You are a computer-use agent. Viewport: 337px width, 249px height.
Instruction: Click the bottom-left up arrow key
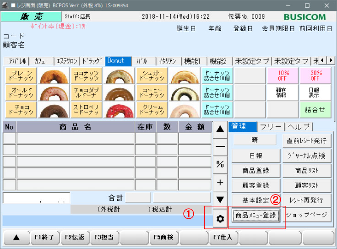[x=16, y=237]
